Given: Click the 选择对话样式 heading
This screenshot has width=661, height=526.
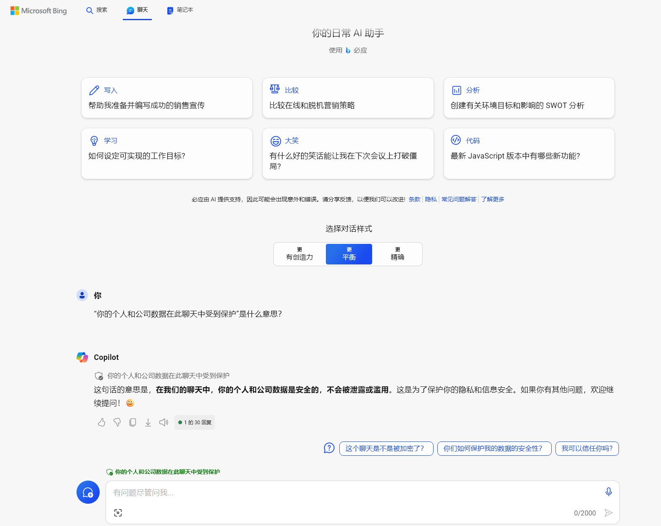Looking at the screenshot, I should click(349, 229).
